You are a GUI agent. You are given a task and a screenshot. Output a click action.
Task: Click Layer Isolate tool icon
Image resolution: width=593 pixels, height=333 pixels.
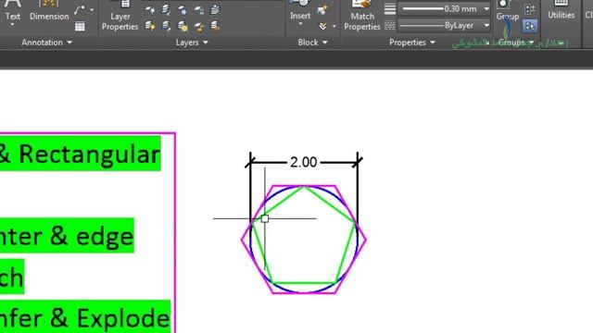coord(166,10)
